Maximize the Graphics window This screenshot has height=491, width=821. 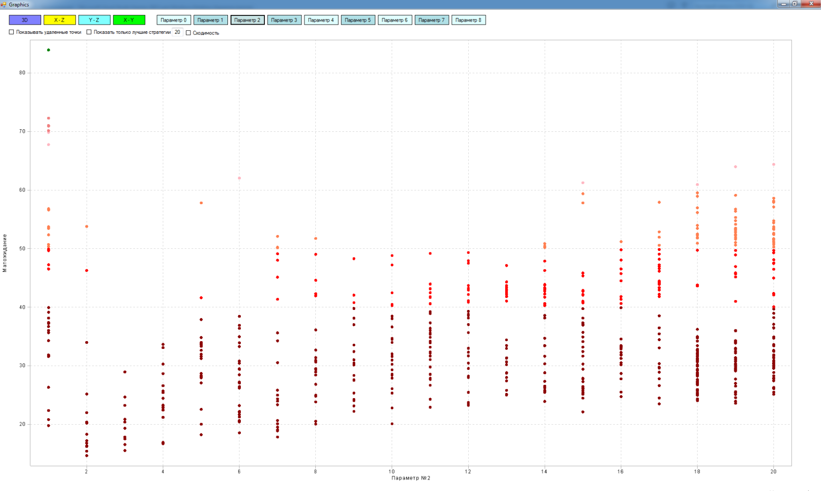coord(795,4)
